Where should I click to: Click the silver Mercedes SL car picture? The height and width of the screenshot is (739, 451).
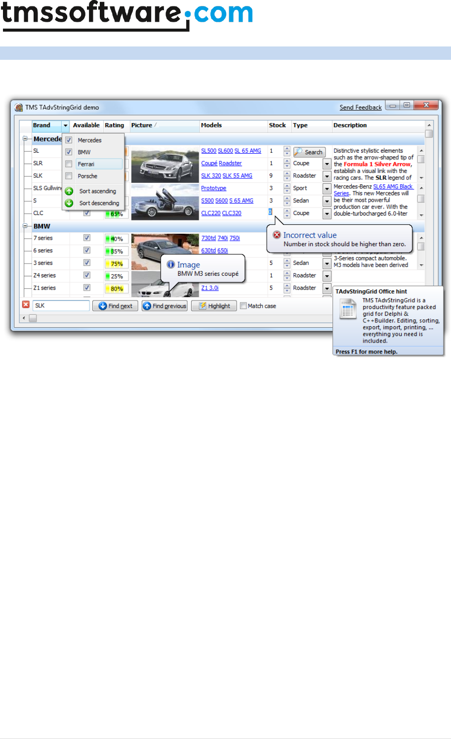[x=165, y=165]
